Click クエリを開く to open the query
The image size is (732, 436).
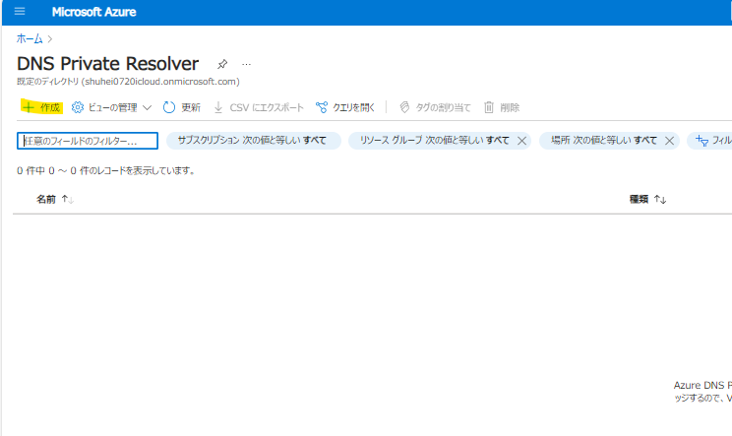pyautogui.click(x=345, y=108)
